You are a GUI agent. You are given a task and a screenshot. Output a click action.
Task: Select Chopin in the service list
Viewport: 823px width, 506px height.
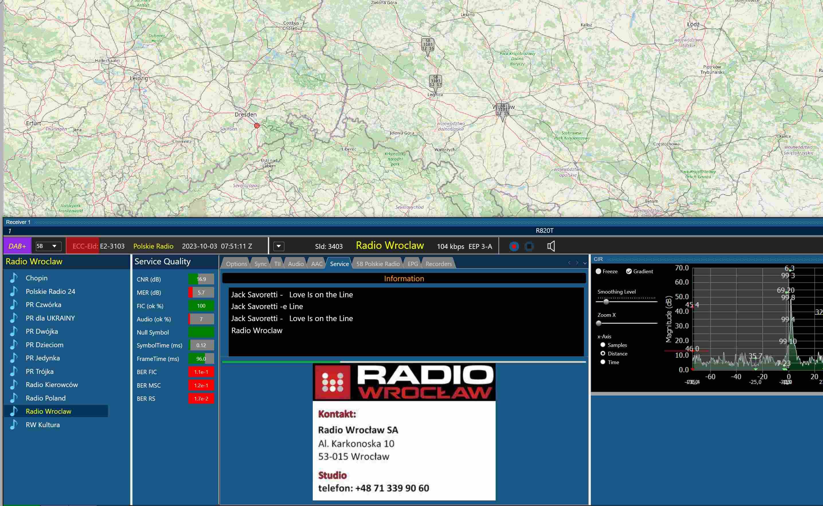tap(36, 278)
